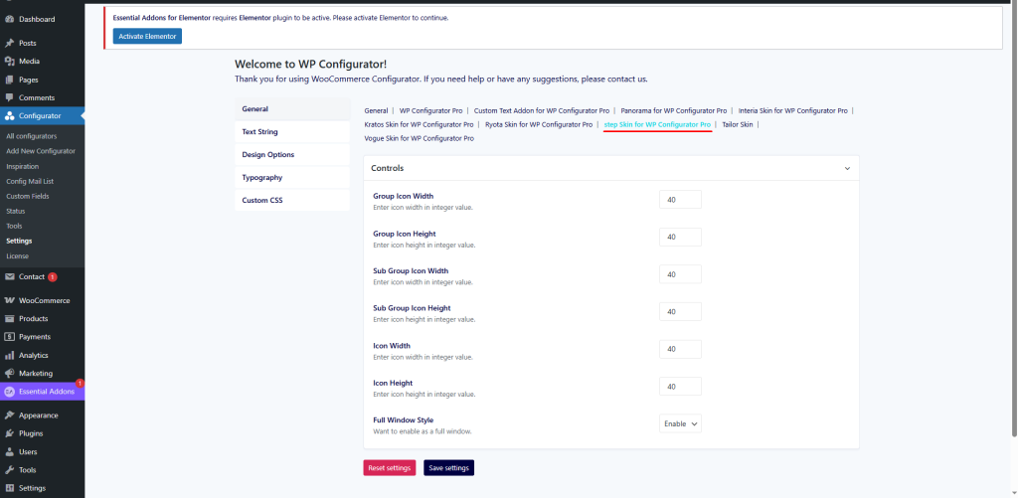Click the Reset settings button
The height and width of the screenshot is (498, 1018).
tap(390, 468)
